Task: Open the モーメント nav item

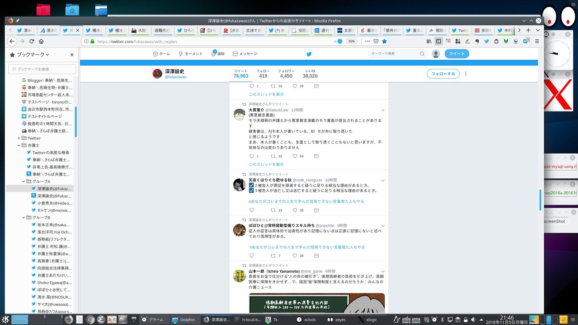Action: pyautogui.click(x=190, y=54)
